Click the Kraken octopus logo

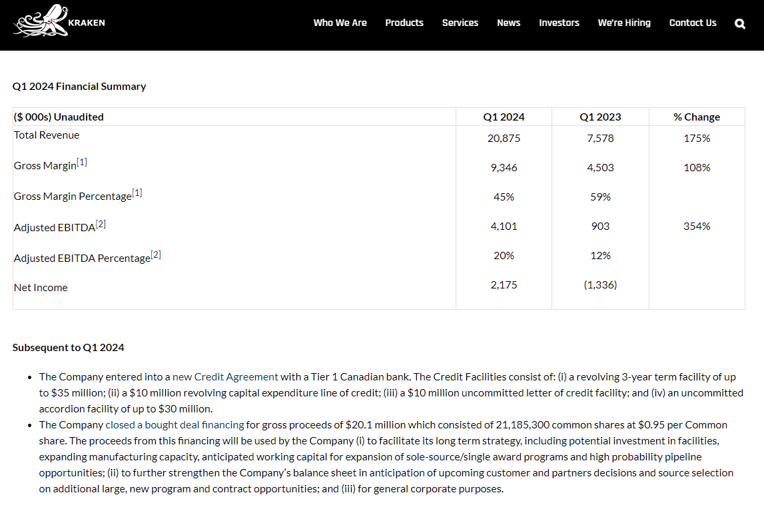(x=59, y=21)
